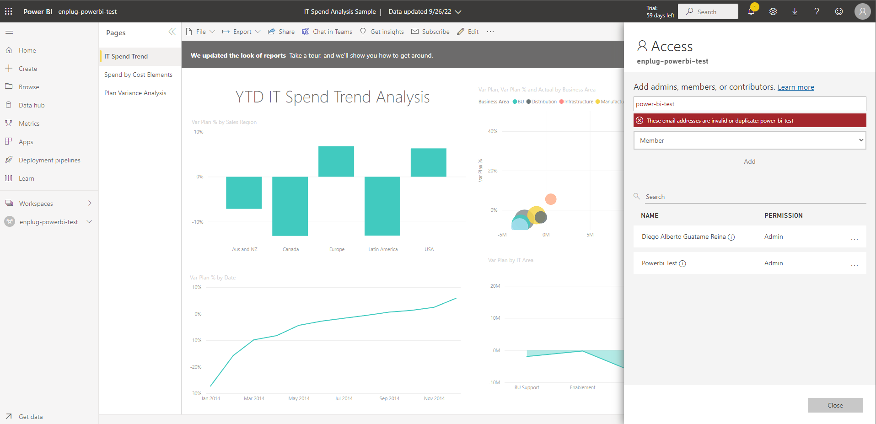Expand the enplug-powerbi-test workspace
Screen dimensions: 876x424
coord(89,222)
